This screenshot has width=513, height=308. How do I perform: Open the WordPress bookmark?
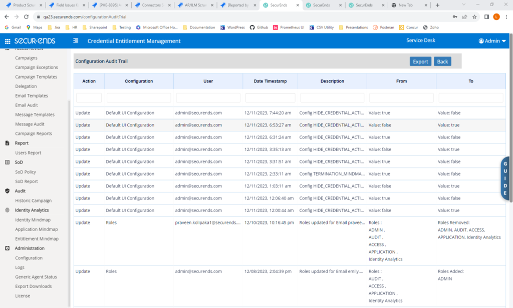232,27
